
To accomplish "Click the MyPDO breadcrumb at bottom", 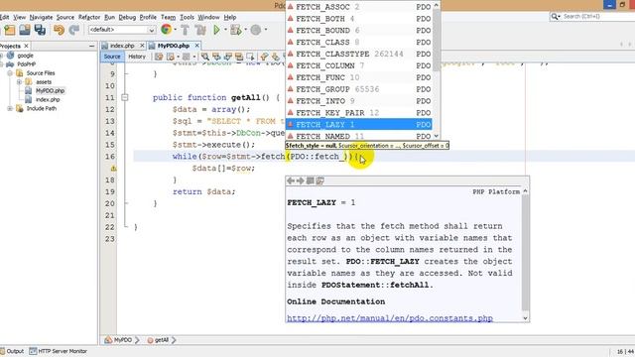I will tap(119, 340).
